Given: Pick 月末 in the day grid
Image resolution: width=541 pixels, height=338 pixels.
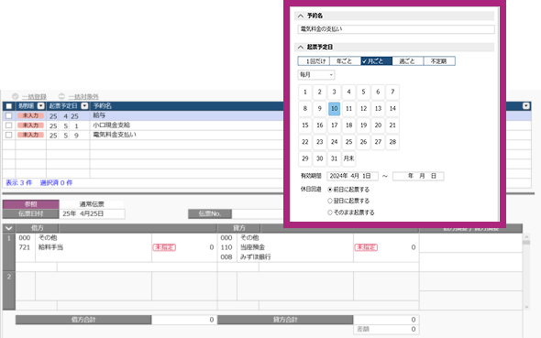Looking at the screenshot, I should [348, 158].
